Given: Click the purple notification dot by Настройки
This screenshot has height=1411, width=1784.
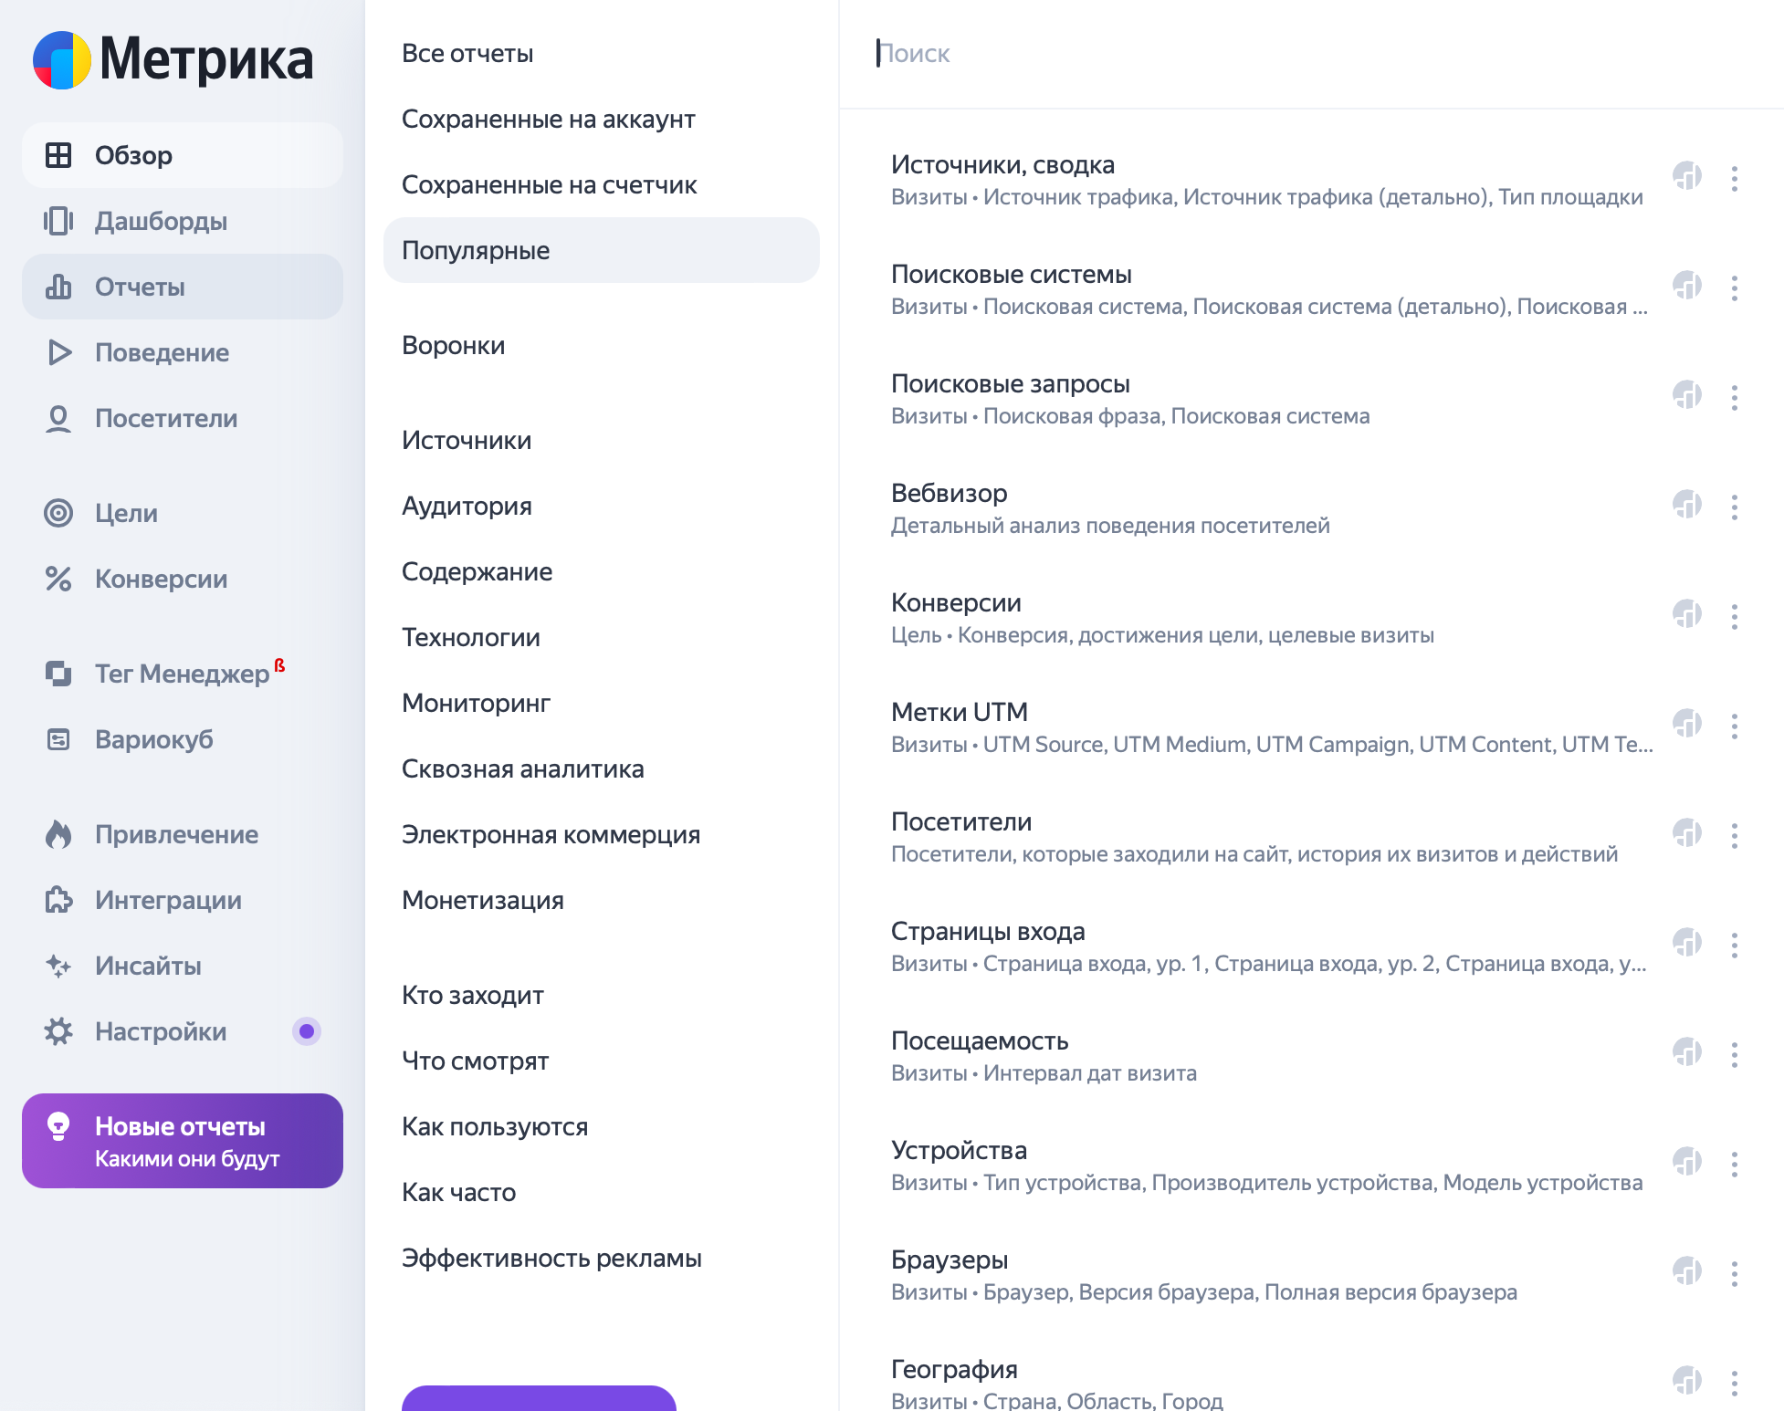Looking at the screenshot, I should pyautogui.click(x=307, y=1031).
